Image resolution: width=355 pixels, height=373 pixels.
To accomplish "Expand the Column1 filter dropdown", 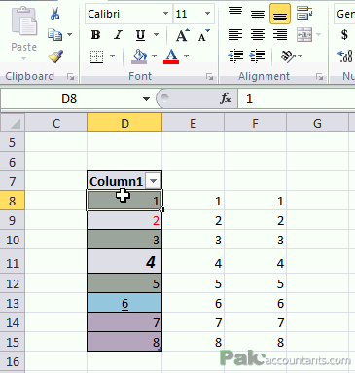I will coord(153,181).
